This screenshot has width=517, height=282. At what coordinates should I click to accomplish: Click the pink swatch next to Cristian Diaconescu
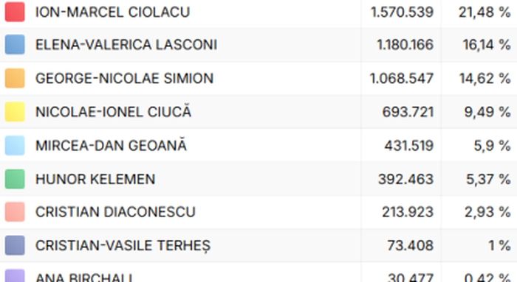(x=15, y=212)
